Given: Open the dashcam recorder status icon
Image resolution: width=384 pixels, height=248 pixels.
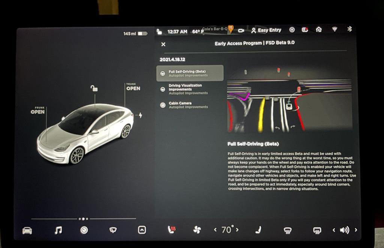Looking at the screenshot, I should tap(241, 31).
